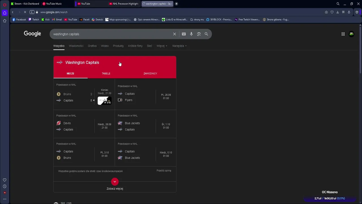362x204 pixels.
Task: Open the Kick bookmark
Action: (46, 20)
